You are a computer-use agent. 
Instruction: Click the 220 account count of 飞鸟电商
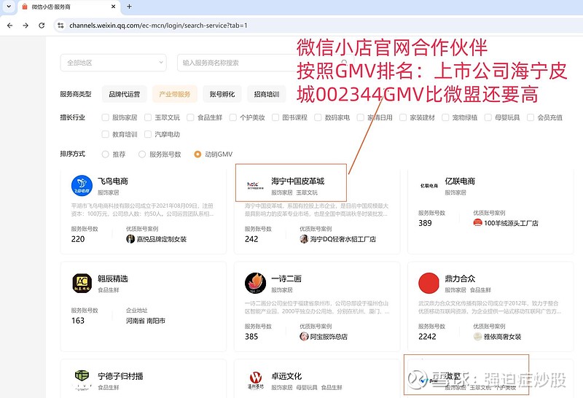[78, 239]
